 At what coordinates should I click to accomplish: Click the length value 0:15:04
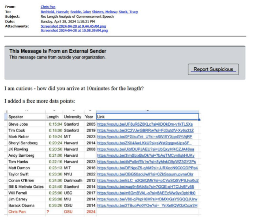click(55, 124)
